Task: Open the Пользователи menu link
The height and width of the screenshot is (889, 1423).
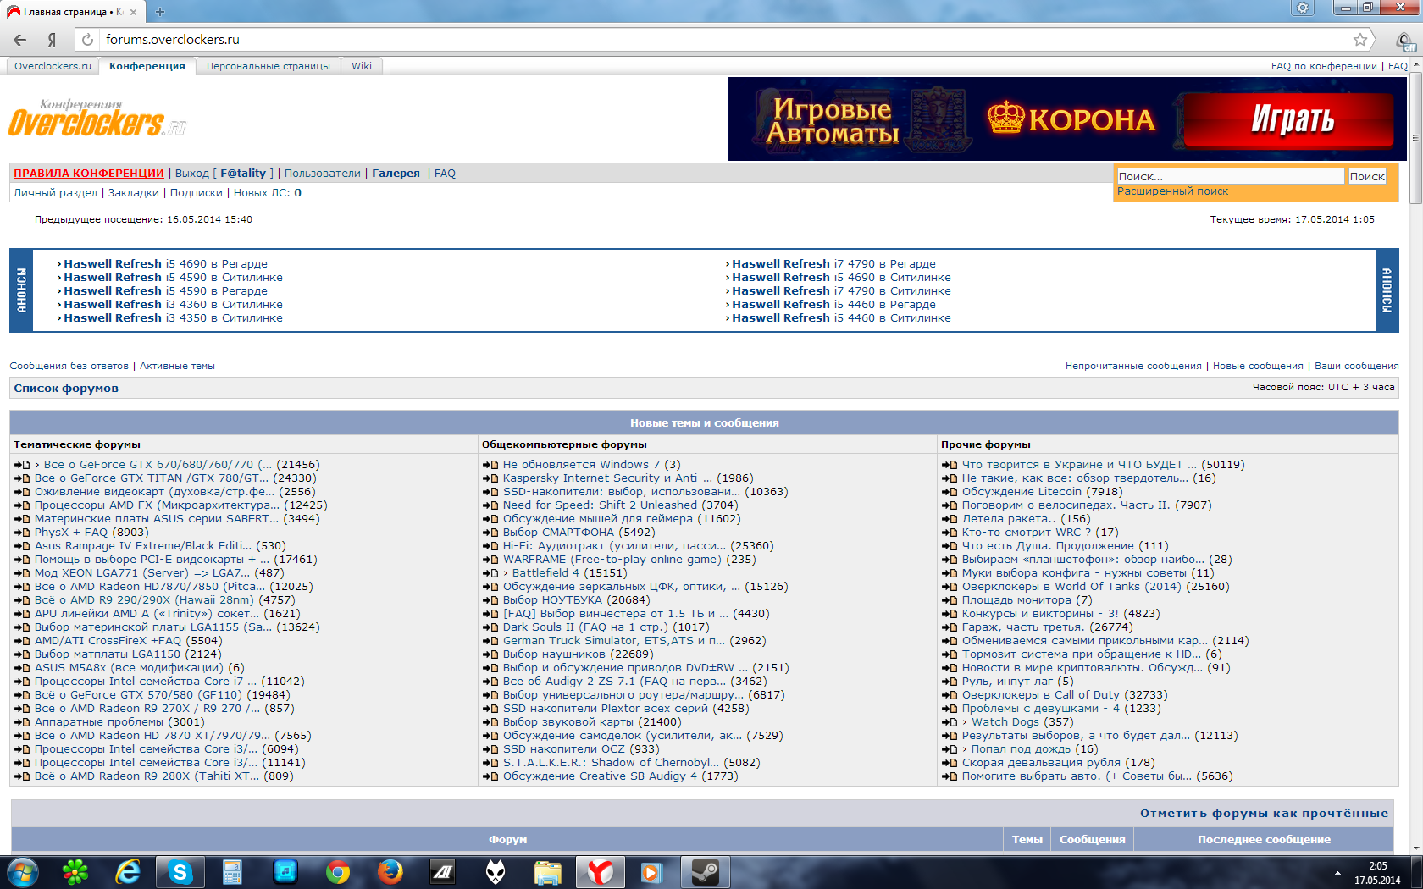Action: coord(323,174)
